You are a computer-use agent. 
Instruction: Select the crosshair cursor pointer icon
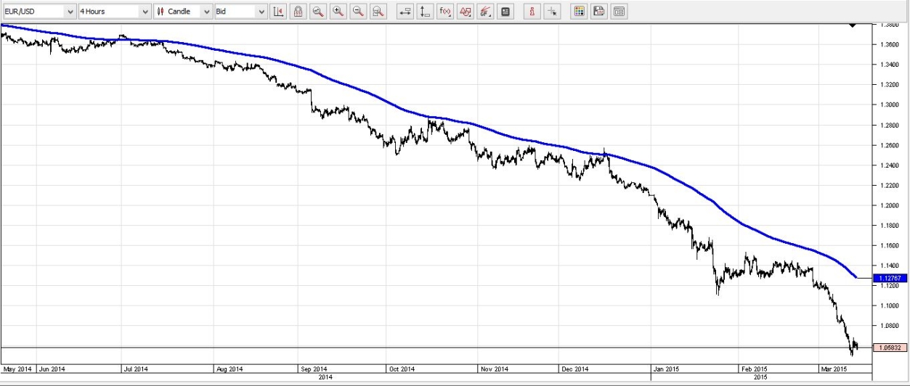pos(552,12)
